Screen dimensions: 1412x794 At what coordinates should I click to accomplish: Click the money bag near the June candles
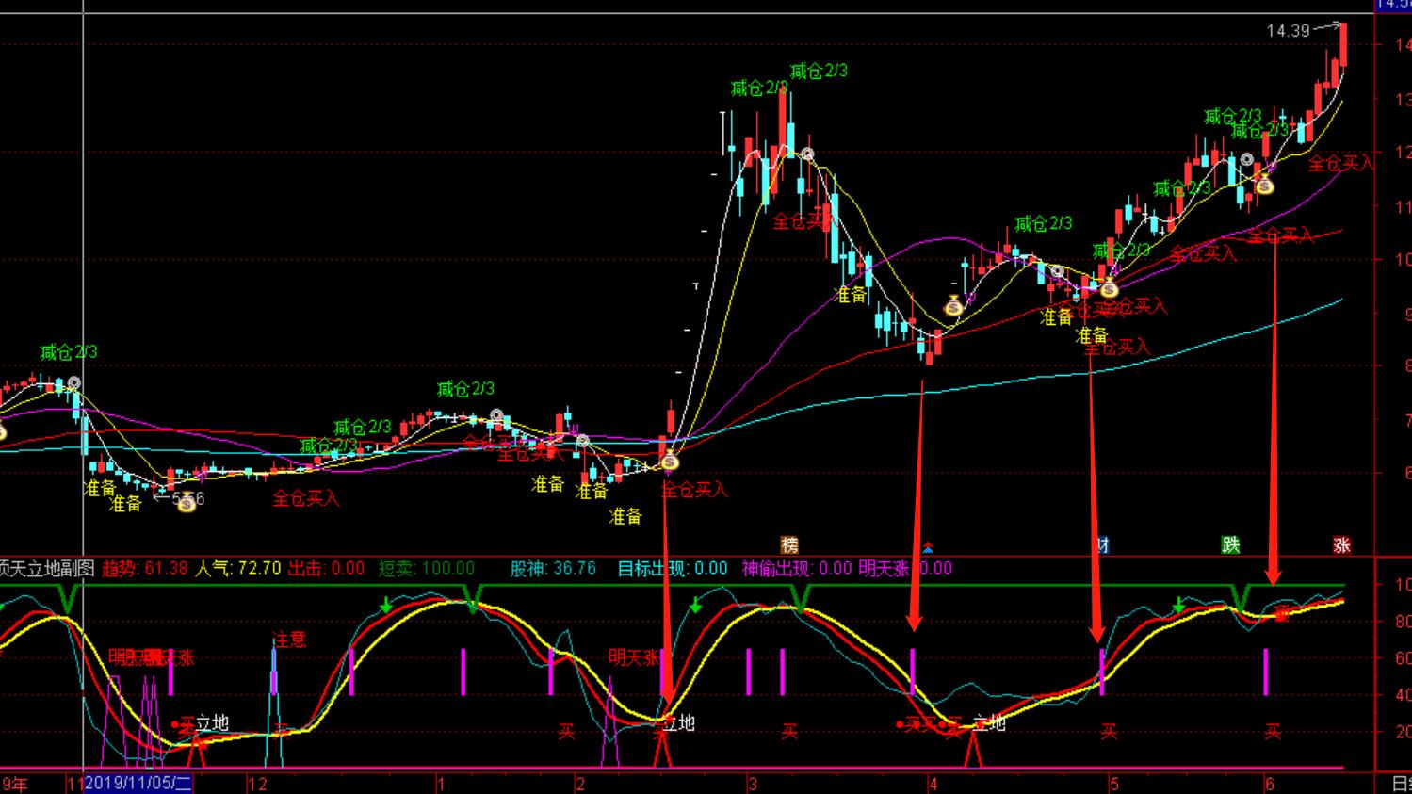coord(1264,186)
